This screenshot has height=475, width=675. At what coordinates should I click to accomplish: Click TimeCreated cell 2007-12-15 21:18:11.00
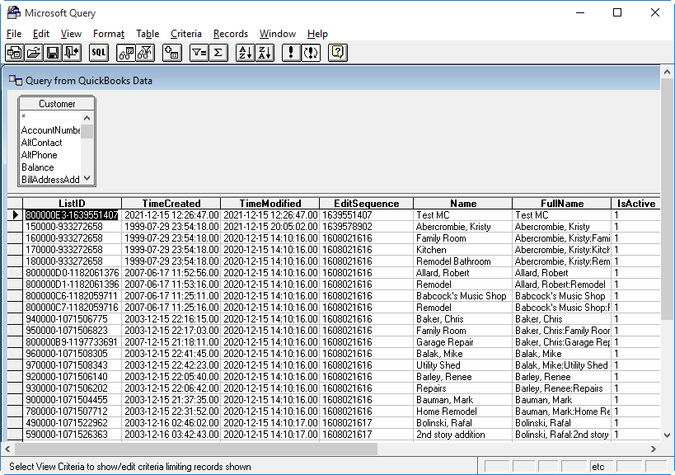(x=171, y=342)
